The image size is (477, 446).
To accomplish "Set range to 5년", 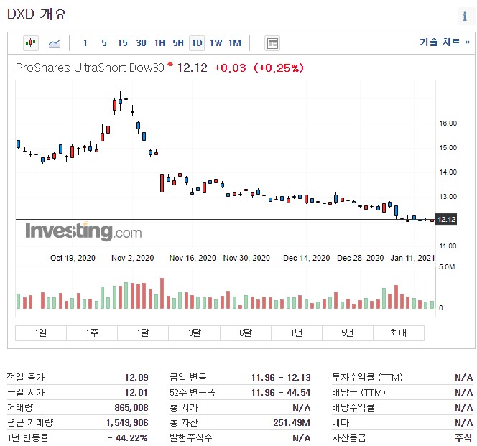I will pyautogui.click(x=348, y=333).
